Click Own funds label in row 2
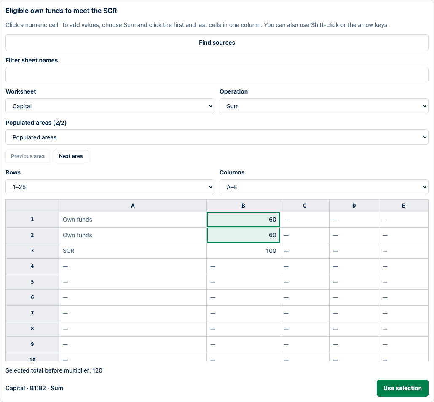Image resolution: width=434 pixels, height=402 pixels. 78,235
